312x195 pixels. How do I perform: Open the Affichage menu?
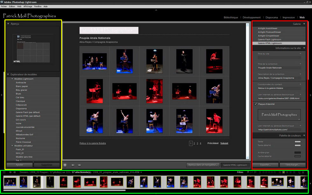(28, 6)
